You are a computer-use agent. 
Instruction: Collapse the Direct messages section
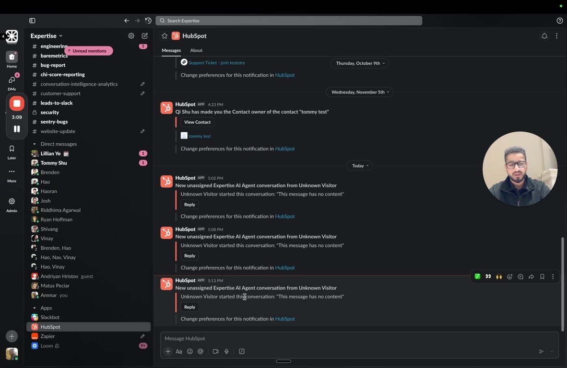35,144
